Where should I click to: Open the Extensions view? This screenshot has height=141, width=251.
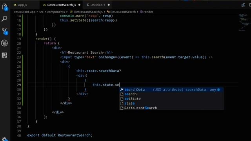(x=4, y=55)
